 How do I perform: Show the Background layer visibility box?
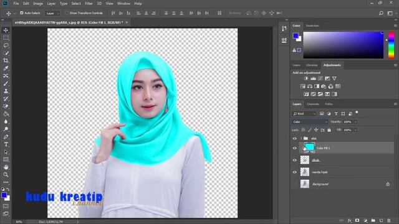tap(295, 184)
